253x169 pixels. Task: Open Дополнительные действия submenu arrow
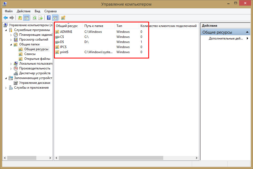(x=247, y=38)
